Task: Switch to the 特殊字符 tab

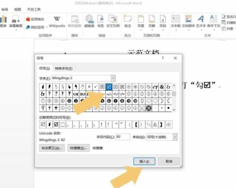Action: tap(63, 69)
